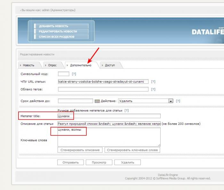The width and height of the screenshot is (224, 190).
Task: Switch to the Опрос tab
Action: [52, 65]
